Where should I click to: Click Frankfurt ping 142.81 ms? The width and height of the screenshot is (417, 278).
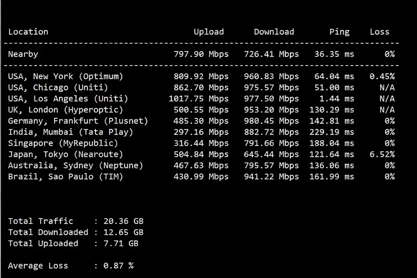(x=332, y=121)
